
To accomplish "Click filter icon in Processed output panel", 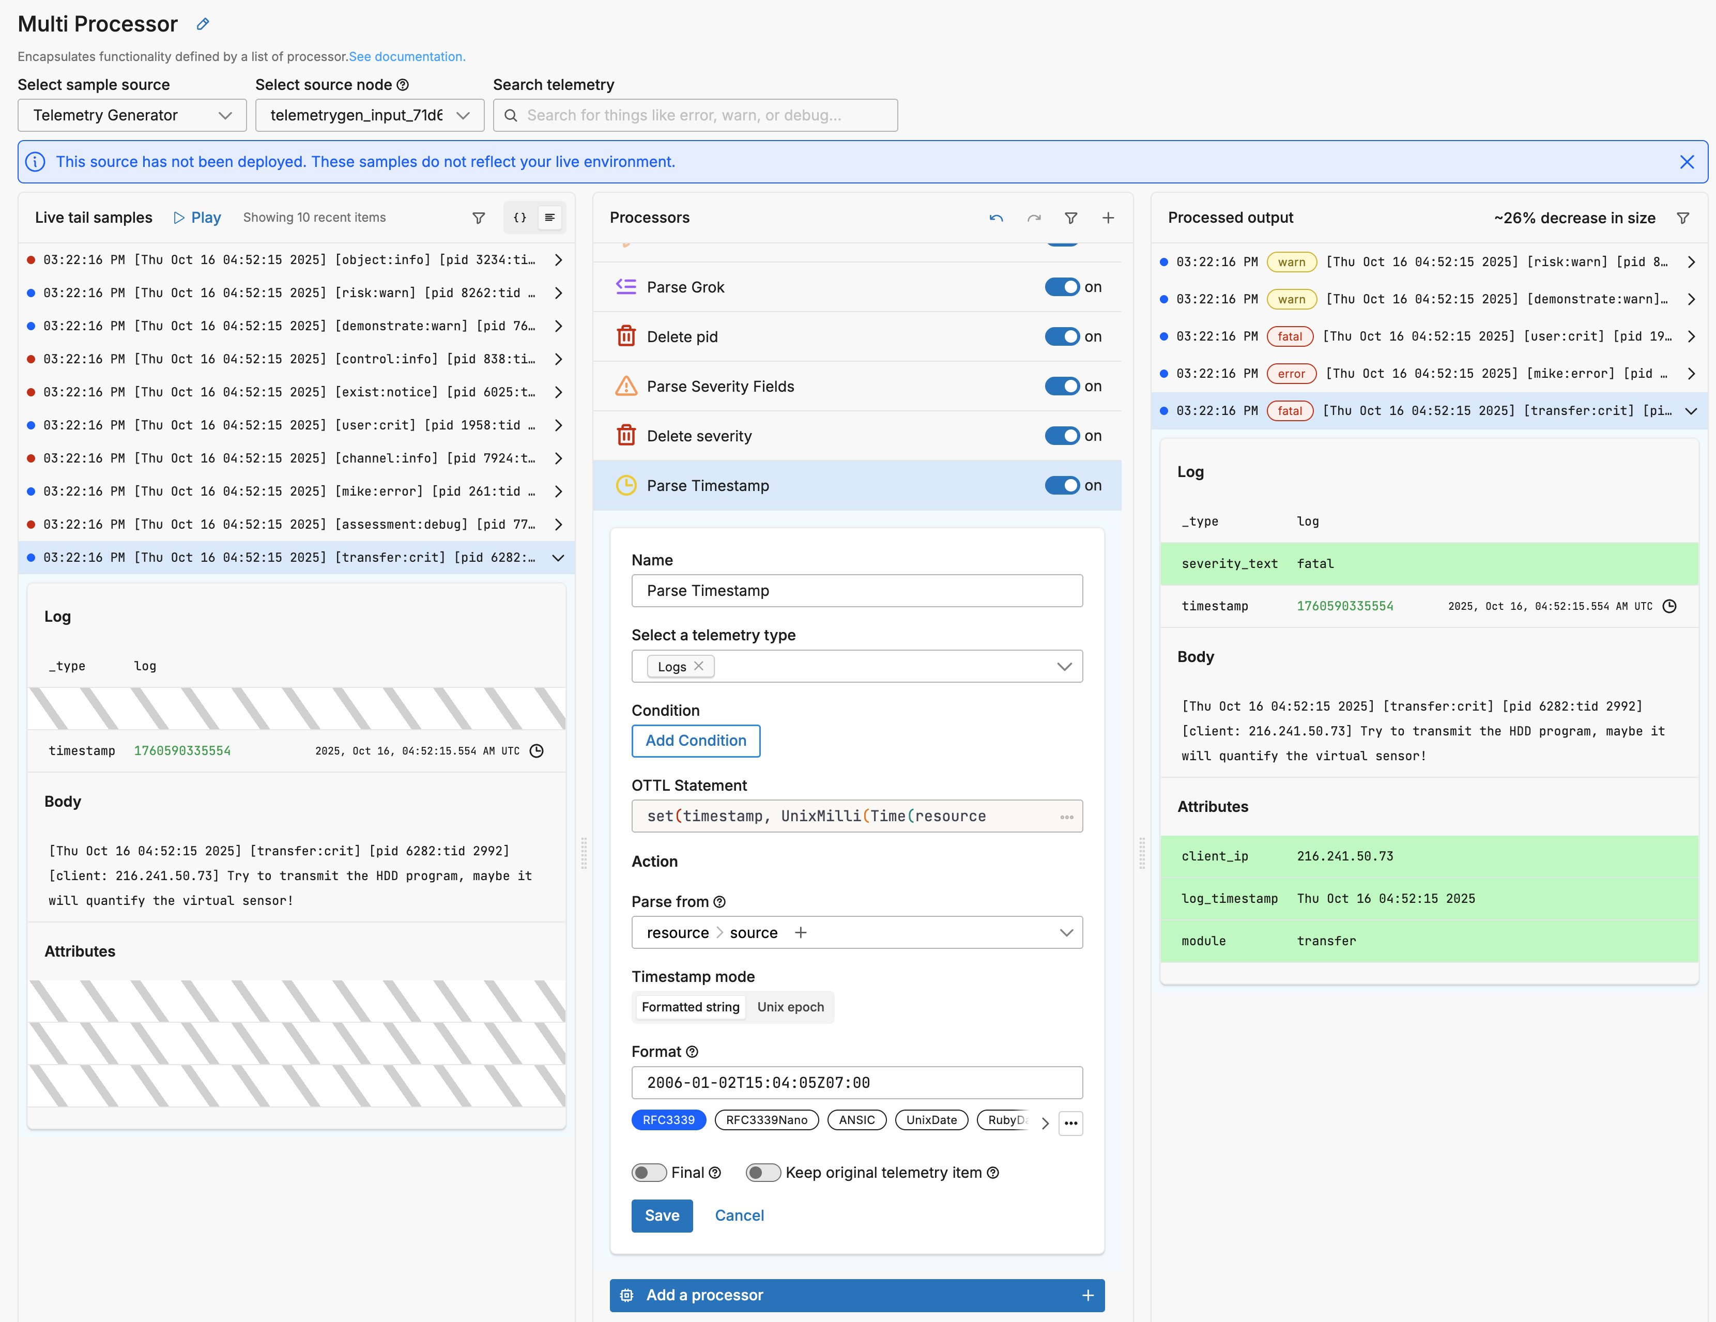I will (x=1683, y=218).
